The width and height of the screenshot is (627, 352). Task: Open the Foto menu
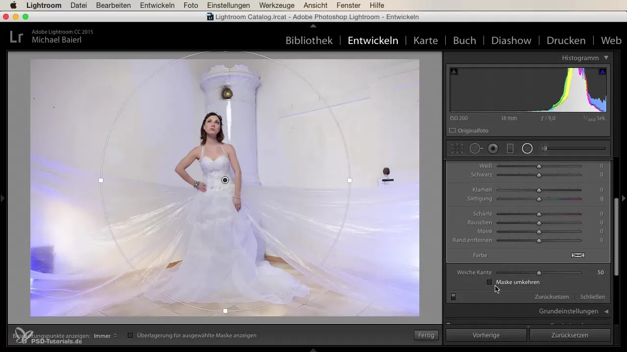pyautogui.click(x=191, y=5)
